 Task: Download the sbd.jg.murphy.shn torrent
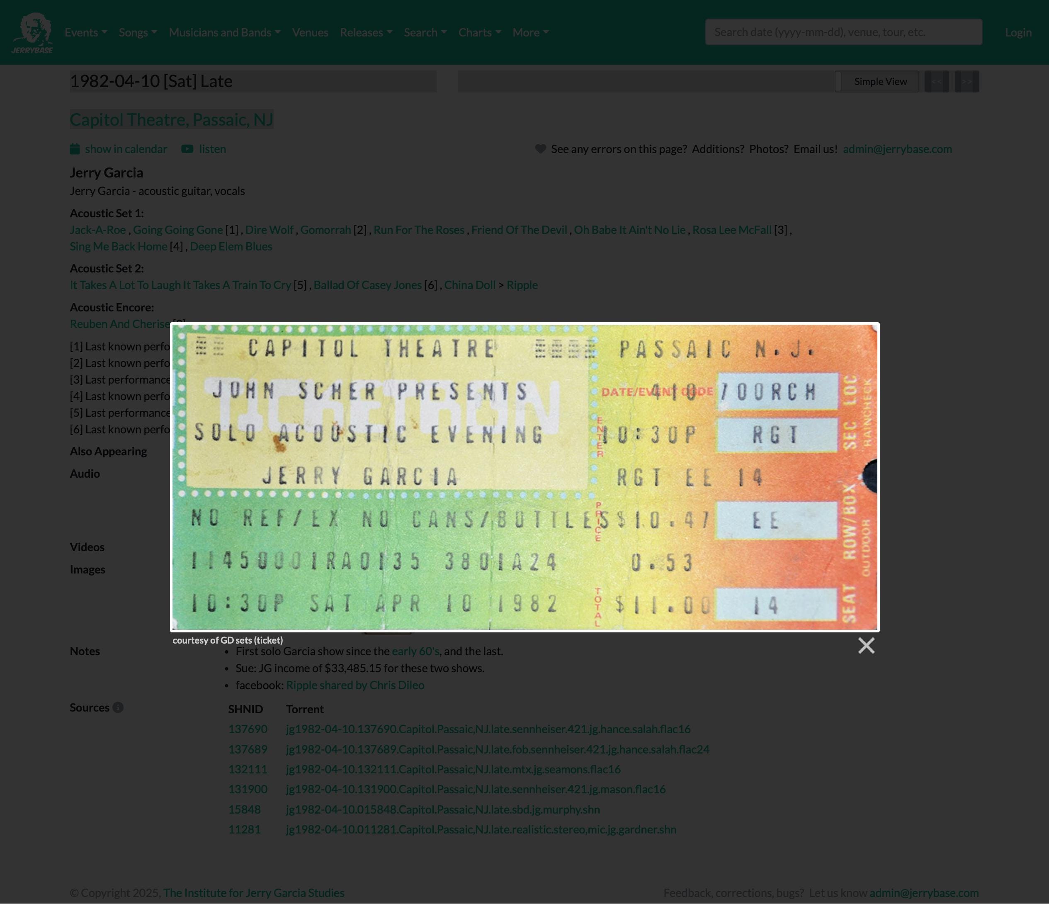point(443,809)
